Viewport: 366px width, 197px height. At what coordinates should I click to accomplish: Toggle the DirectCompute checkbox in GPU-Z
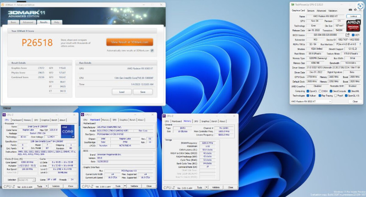[x=331, y=91]
